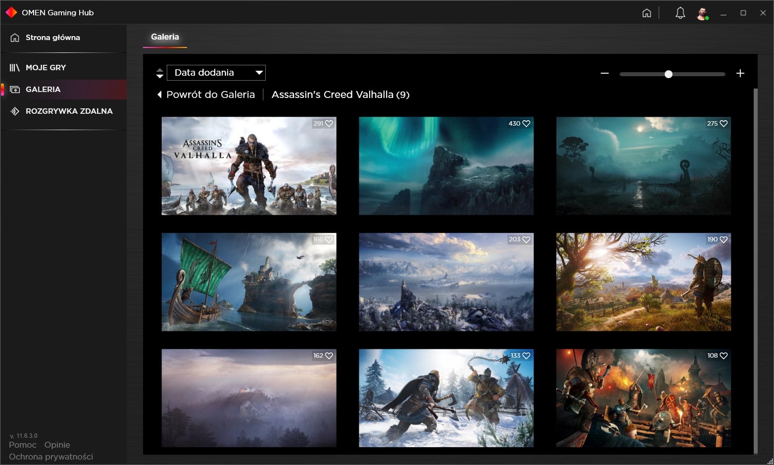Open the snowy mountain valley wallpaper
The width and height of the screenshot is (774, 465).
[x=446, y=282]
